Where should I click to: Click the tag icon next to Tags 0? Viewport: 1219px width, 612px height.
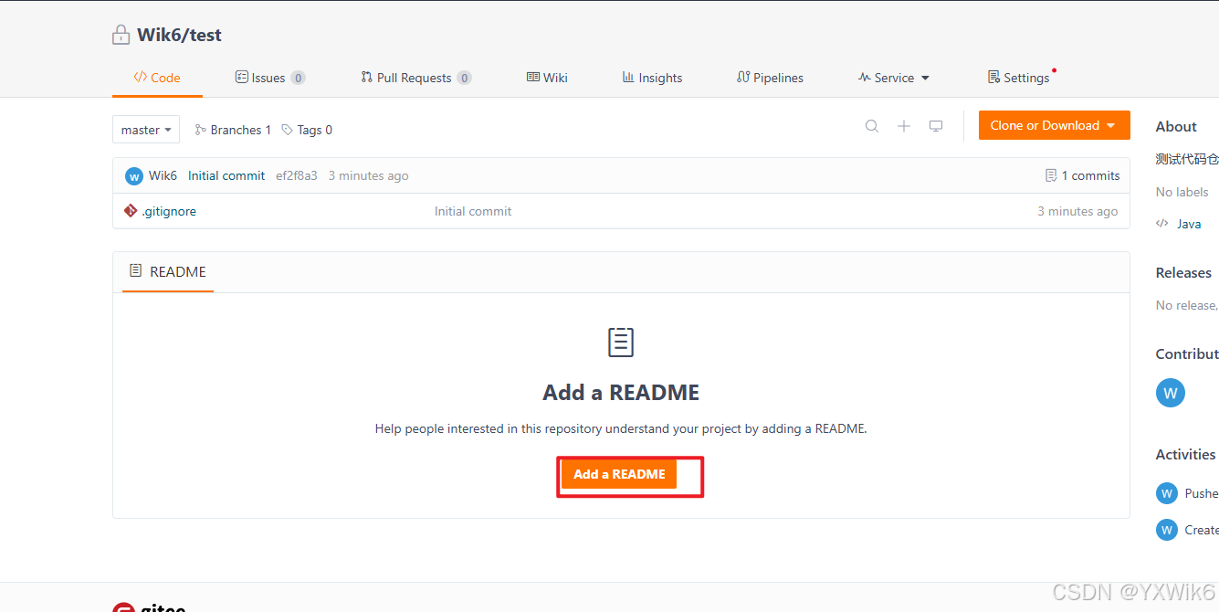point(288,130)
